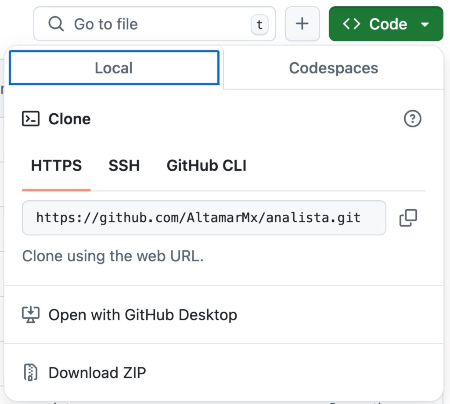Select the HTTPS clone option
The image size is (450, 404).
pyautogui.click(x=56, y=166)
